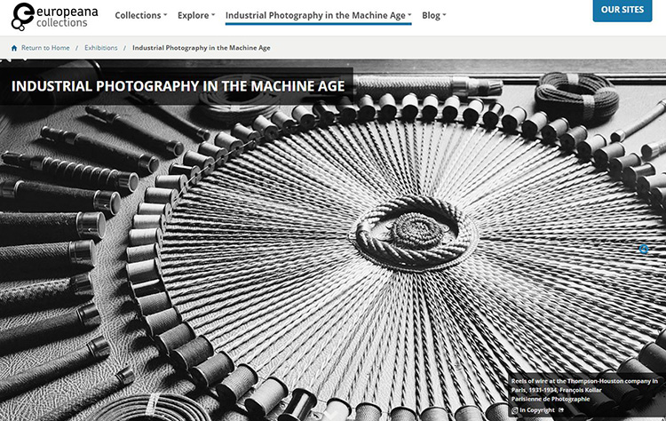The height and width of the screenshot is (421, 666).
Task: Click the blue circular icon on the image
Action: click(x=644, y=249)
